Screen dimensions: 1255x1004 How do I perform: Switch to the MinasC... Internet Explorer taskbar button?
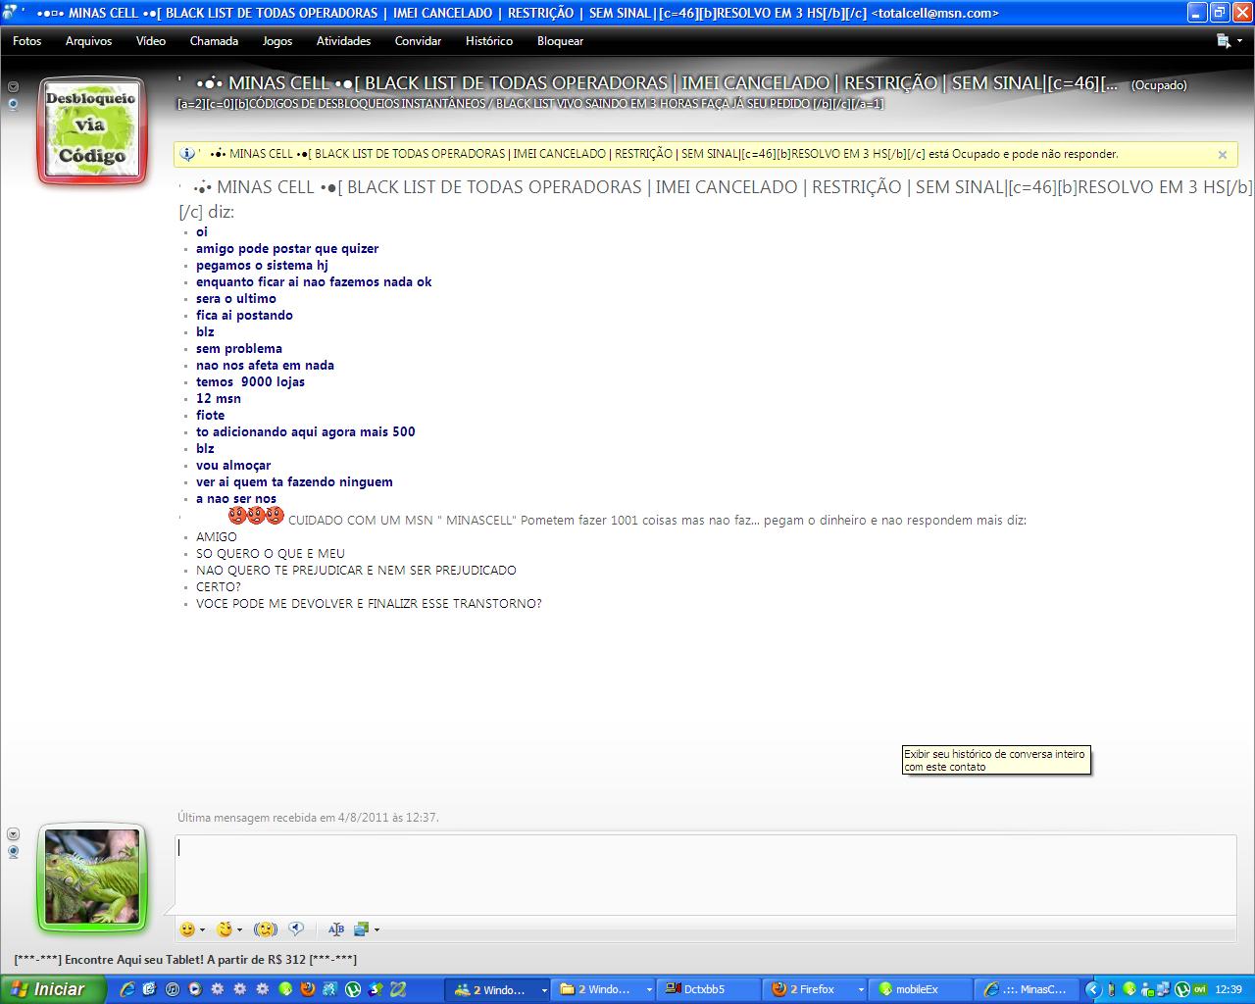point(1027,989)
